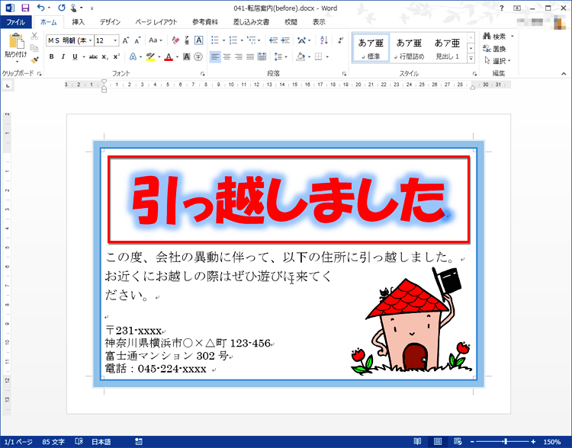Click the 引っ越しました title text box
Screen dimensions: 572x448
(288, 199)
